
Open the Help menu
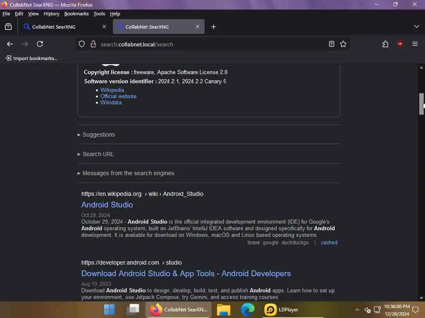click(x=115, y=14)
